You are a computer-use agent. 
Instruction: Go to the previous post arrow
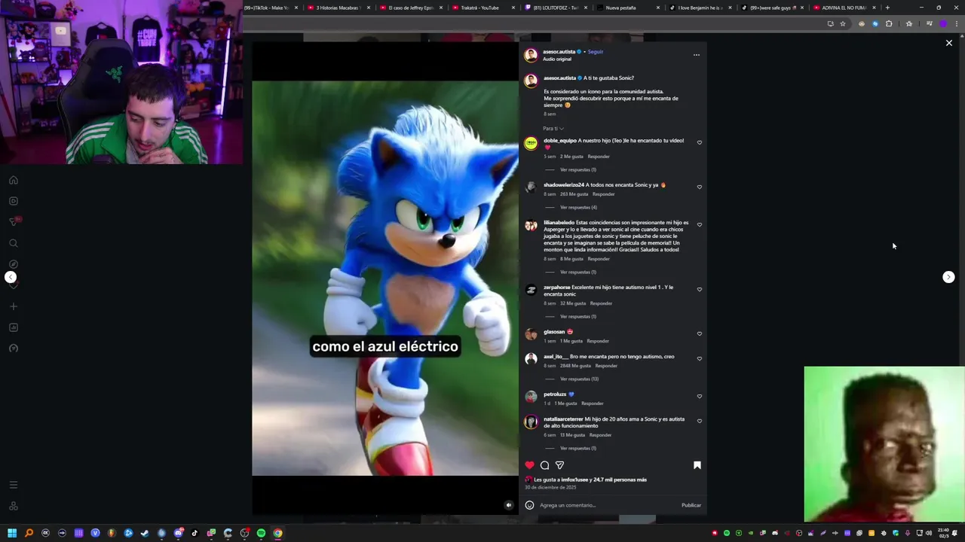[x=11, y=277]
